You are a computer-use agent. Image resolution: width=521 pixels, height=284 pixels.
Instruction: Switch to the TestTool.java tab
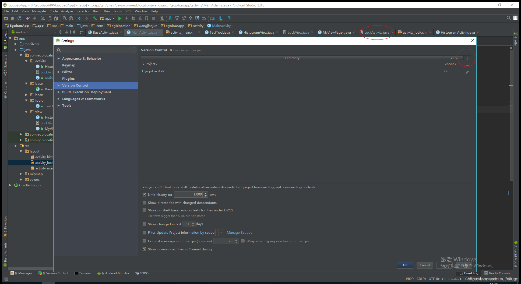(x=220, y=32)
